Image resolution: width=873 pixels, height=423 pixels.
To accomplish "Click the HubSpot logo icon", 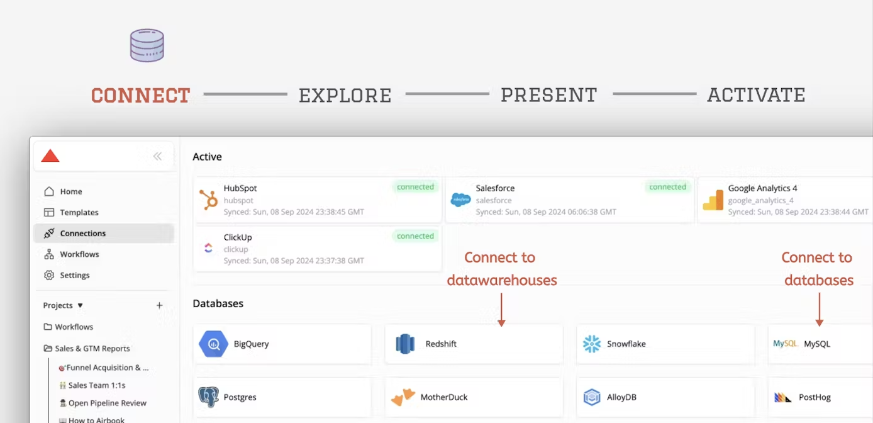I will (x=208, y=200).
